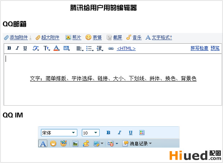Expand the 消息记录 dropdown arrow
The width and height of the screenshot is (223, 163).
[x=150, y=144]
